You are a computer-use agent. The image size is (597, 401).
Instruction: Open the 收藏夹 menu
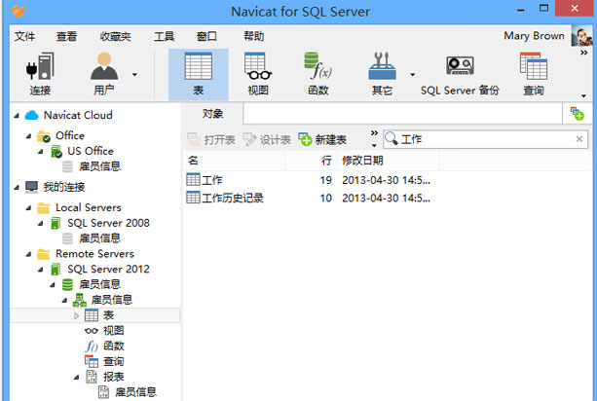(x=115, y=37)
